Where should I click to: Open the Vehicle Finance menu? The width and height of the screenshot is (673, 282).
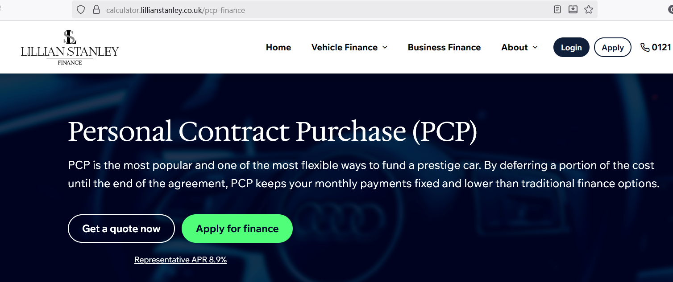point(344,47)
